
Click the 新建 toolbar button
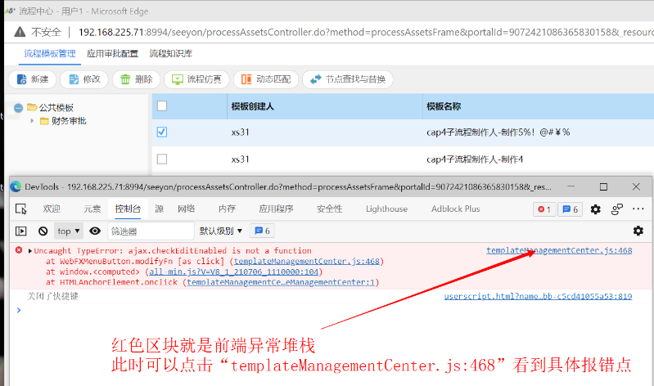click(33, 79)
